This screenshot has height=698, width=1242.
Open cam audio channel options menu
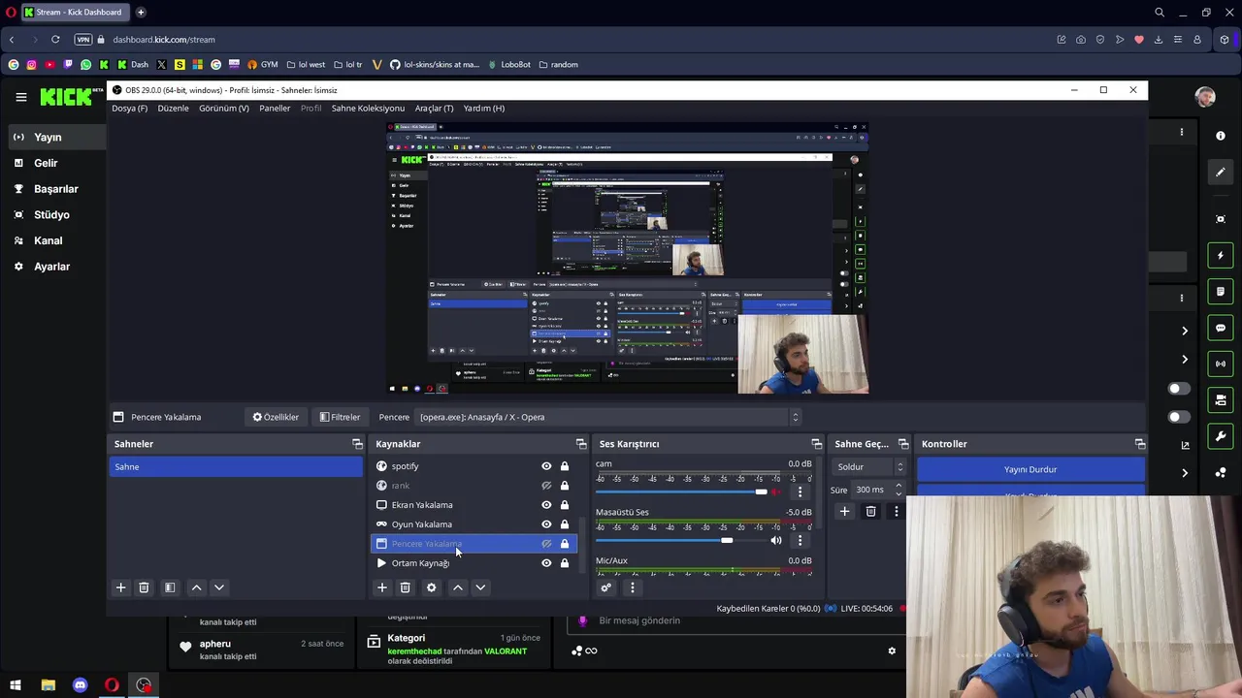tap(800, 492)
